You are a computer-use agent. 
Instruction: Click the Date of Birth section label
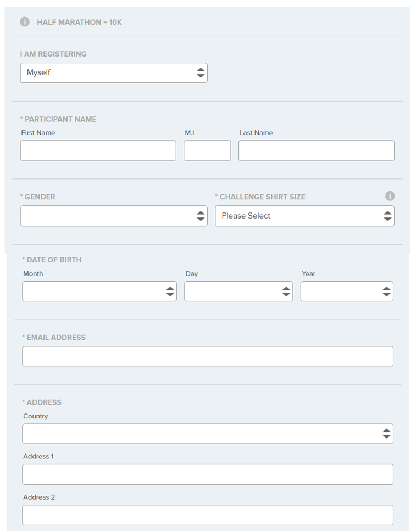53,260
